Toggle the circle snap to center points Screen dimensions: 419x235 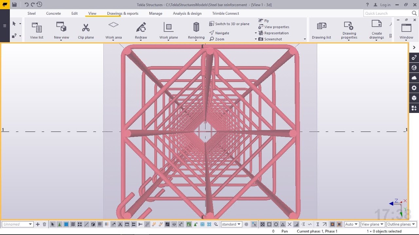tap(276, 224)
